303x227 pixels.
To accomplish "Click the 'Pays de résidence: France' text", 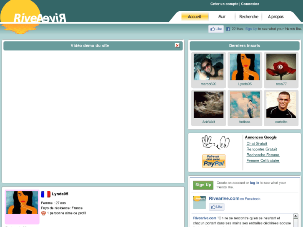I will (x=62, y=208).
